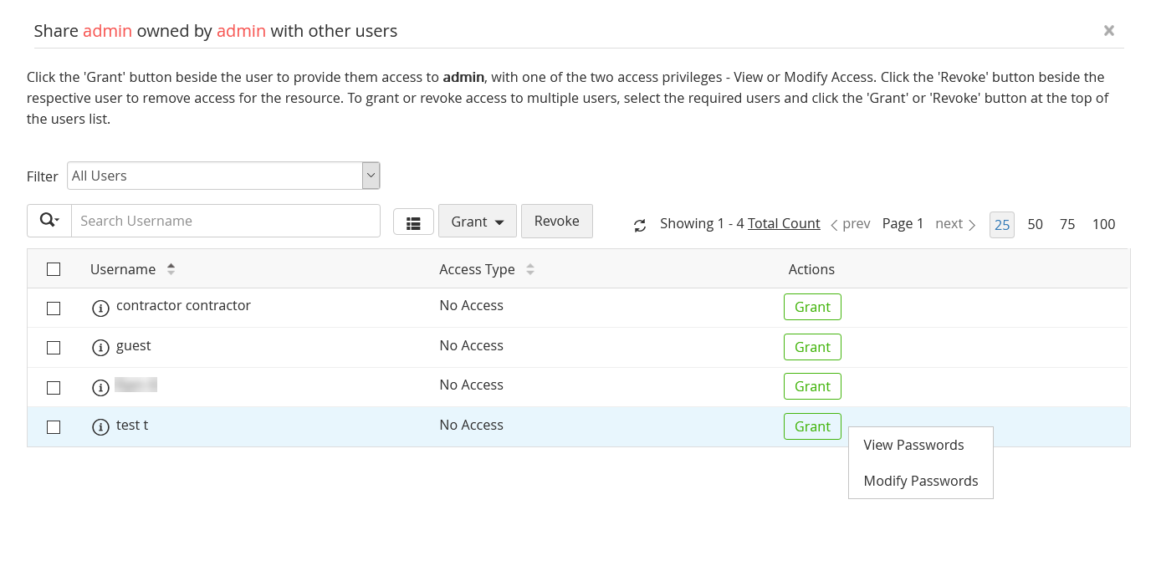Click in the Search Username field
This screenshot has height=566, width=1156.
click(226, 221)
